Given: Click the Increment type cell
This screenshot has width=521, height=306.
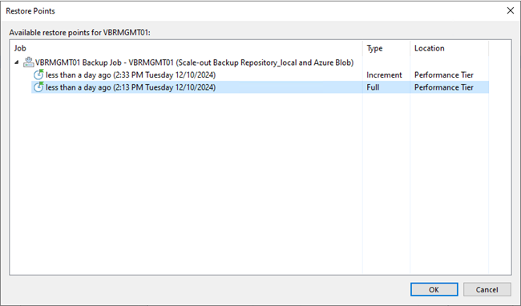Looking at the screenshot, I should click(x=384, y=75).
